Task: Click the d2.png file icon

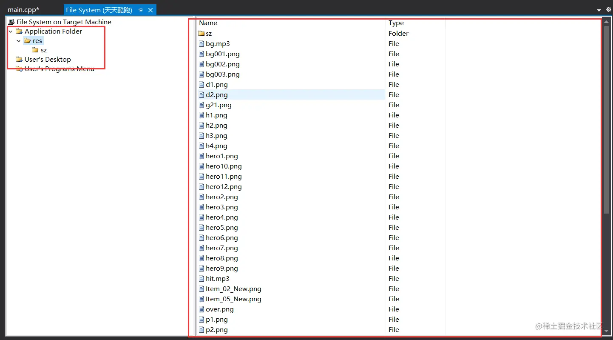Action: [x=202, y=94]
